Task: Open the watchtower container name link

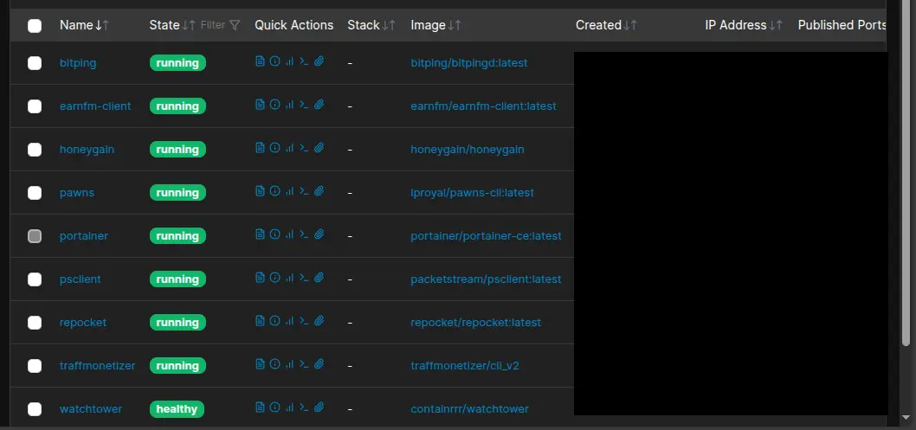Action: tap(91, 409)
